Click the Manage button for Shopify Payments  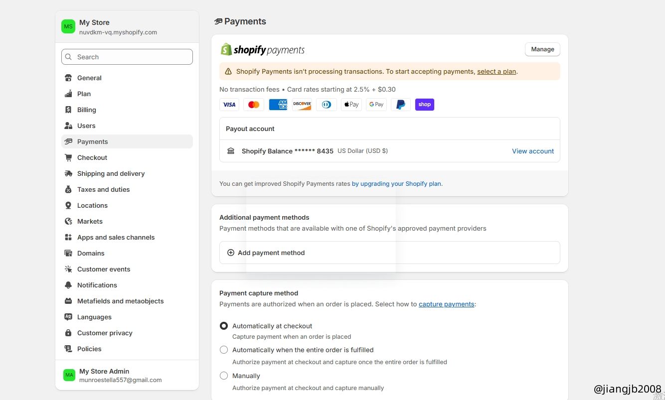pyautogui.click(x=542, y=49)
